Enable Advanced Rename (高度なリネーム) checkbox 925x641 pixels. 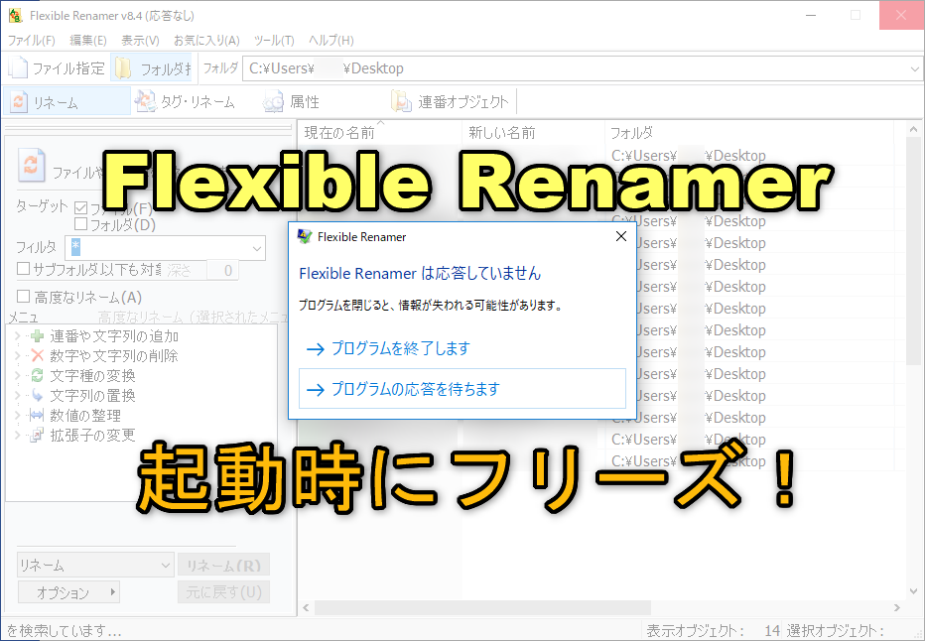(x=24, y=297)
